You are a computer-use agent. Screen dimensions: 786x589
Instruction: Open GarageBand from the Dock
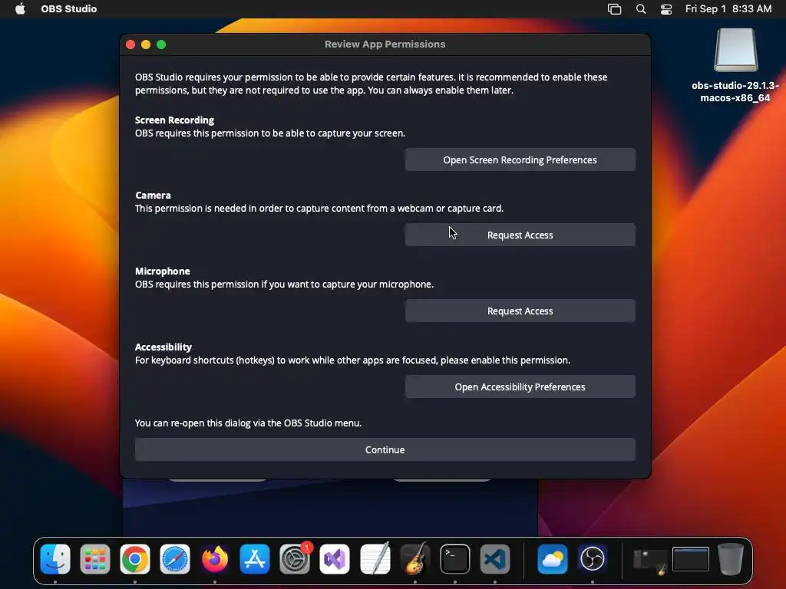[415, 559]
